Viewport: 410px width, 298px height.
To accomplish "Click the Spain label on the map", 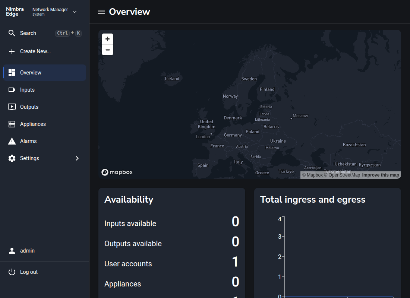I will coord(203,165).
